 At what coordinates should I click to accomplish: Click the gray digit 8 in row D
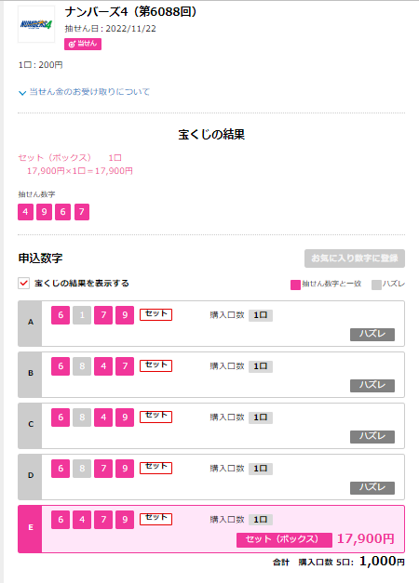(x=82, y=469)
